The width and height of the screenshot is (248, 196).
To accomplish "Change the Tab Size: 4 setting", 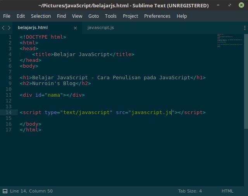I will coord(190,191).
